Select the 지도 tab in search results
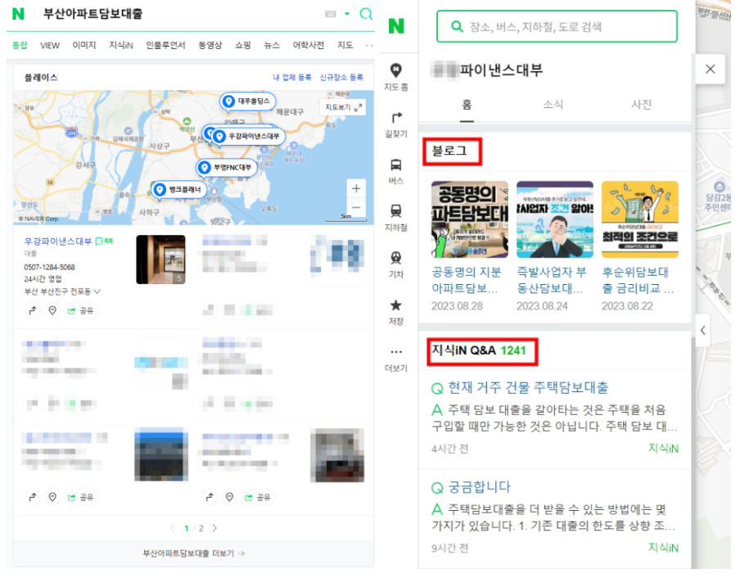 click(345, 45)
